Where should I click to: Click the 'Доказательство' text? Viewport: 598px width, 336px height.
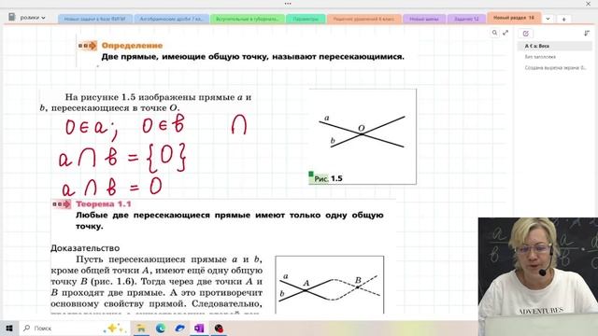point(85,248)
